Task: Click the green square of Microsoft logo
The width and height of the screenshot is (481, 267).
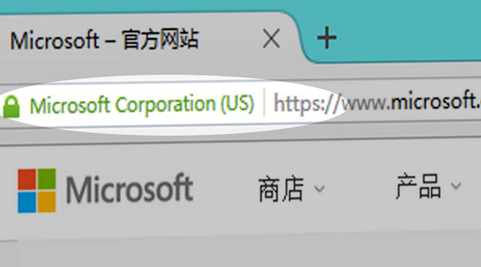Action: (46, 179)
